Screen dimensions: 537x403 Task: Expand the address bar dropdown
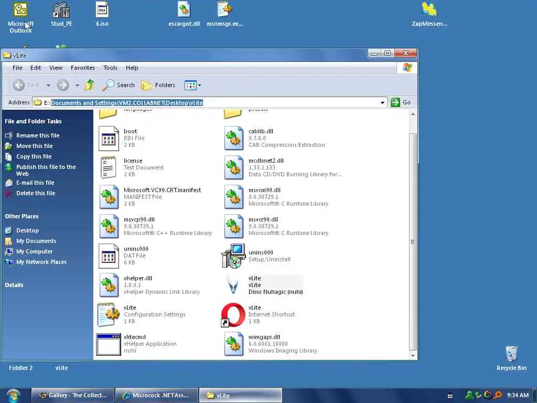click(382, 102)
